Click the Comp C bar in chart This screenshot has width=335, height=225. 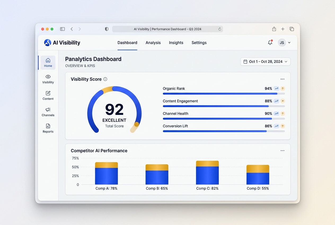coord(207,173)
